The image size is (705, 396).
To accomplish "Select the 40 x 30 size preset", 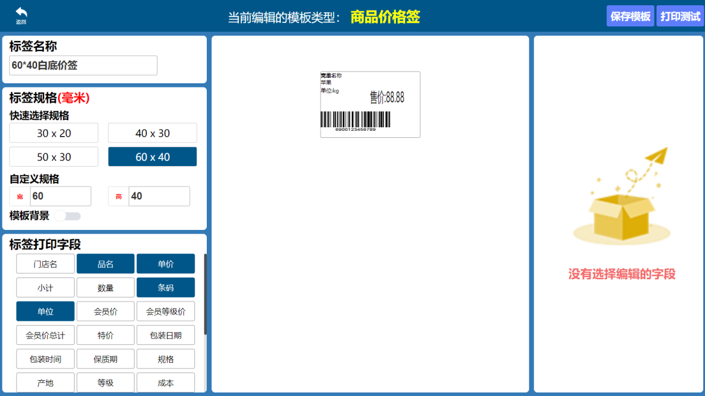I will pos(152,133).
